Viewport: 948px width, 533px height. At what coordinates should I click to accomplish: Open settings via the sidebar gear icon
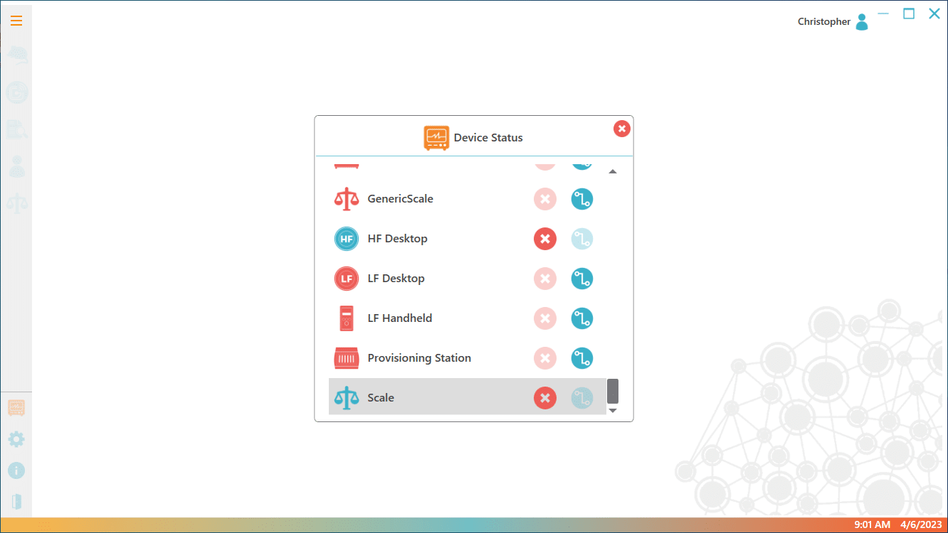pos(16,439)
